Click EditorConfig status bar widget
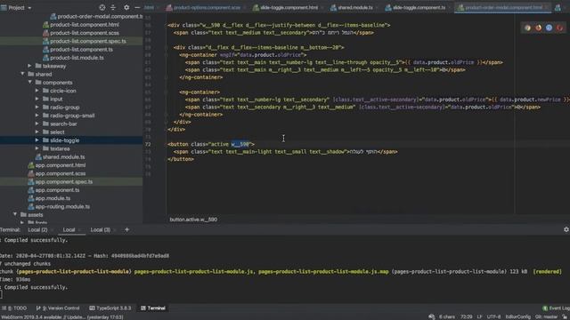The image size is (570, 320). click(x=517, y=316)
